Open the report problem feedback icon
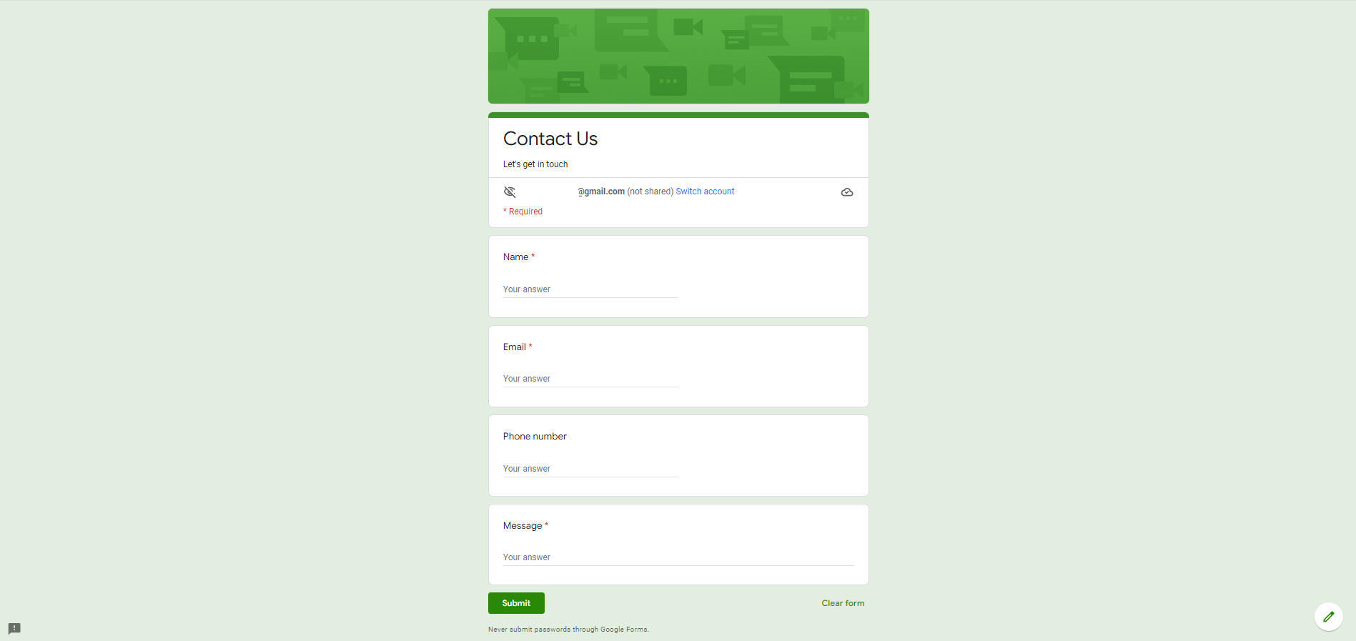The image size is (1356, 641). pos(14,629)
